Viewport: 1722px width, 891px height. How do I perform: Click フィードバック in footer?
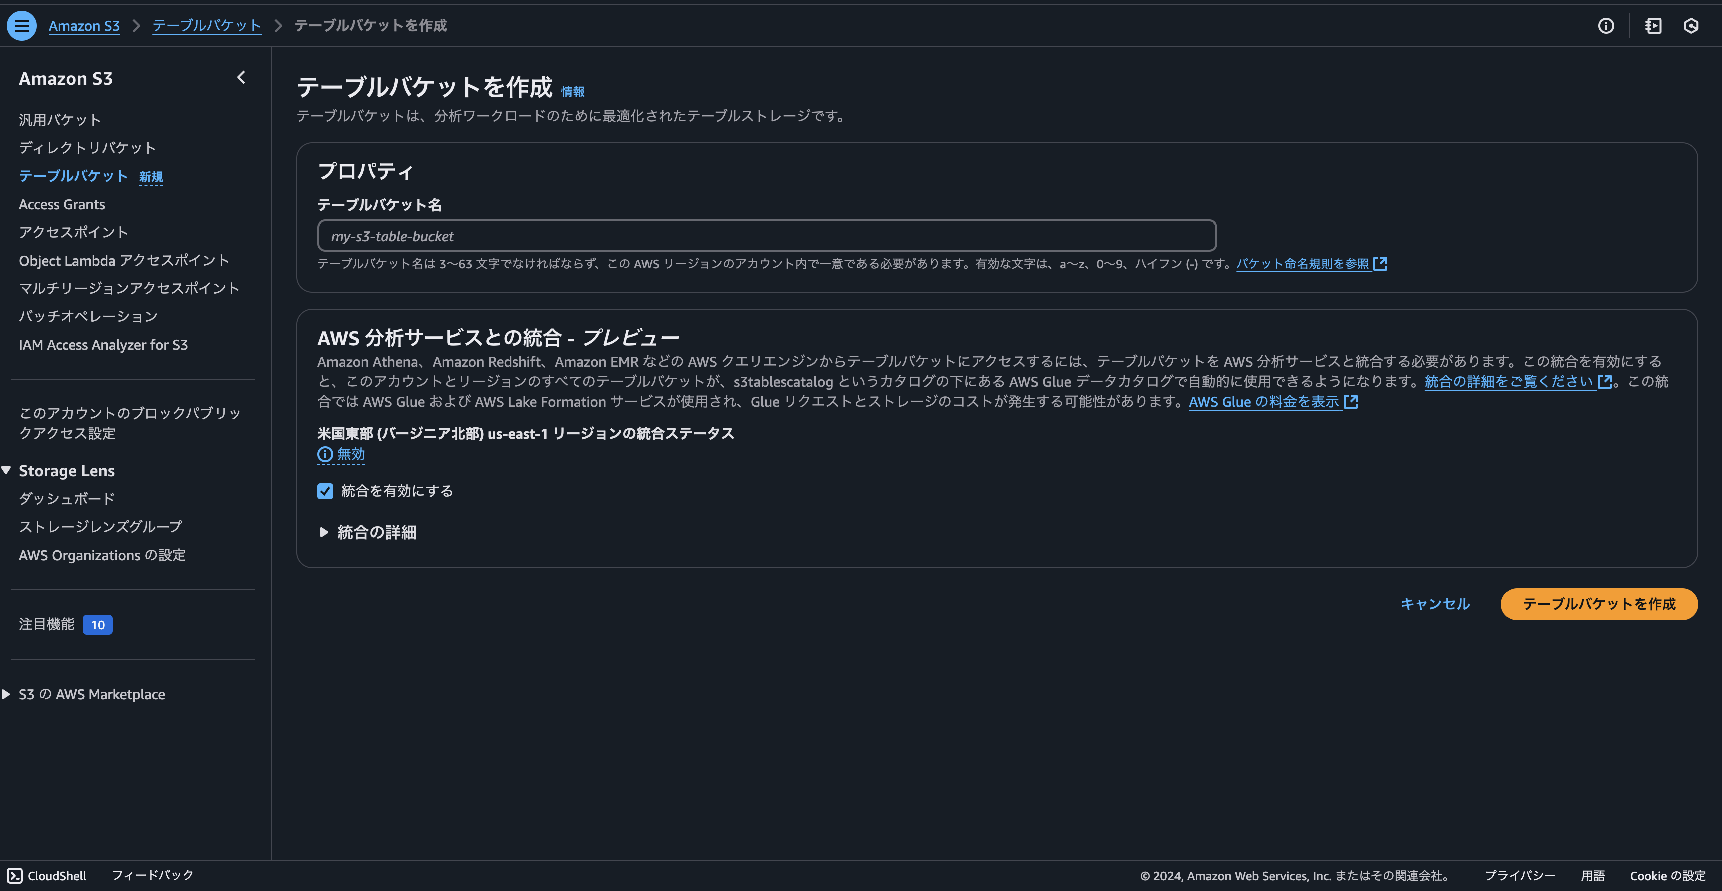coord(152,875)
